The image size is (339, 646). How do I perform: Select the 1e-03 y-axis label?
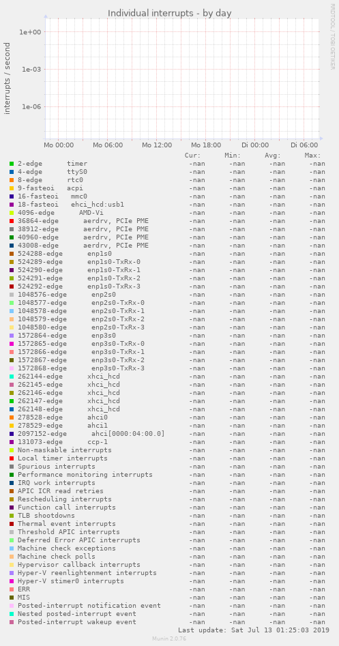tap(30, 69)
